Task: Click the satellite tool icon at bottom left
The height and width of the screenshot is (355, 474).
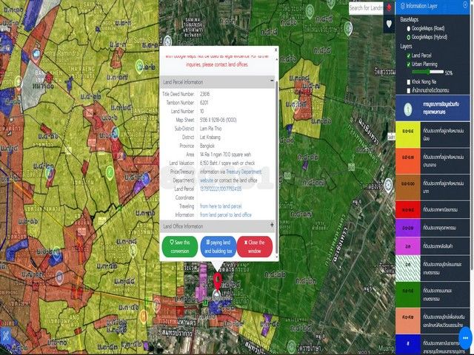Action: coord(7,334)
